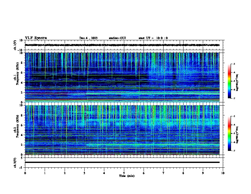
Task: Click the "VLF Spectra" plot title
Action: 36,38
